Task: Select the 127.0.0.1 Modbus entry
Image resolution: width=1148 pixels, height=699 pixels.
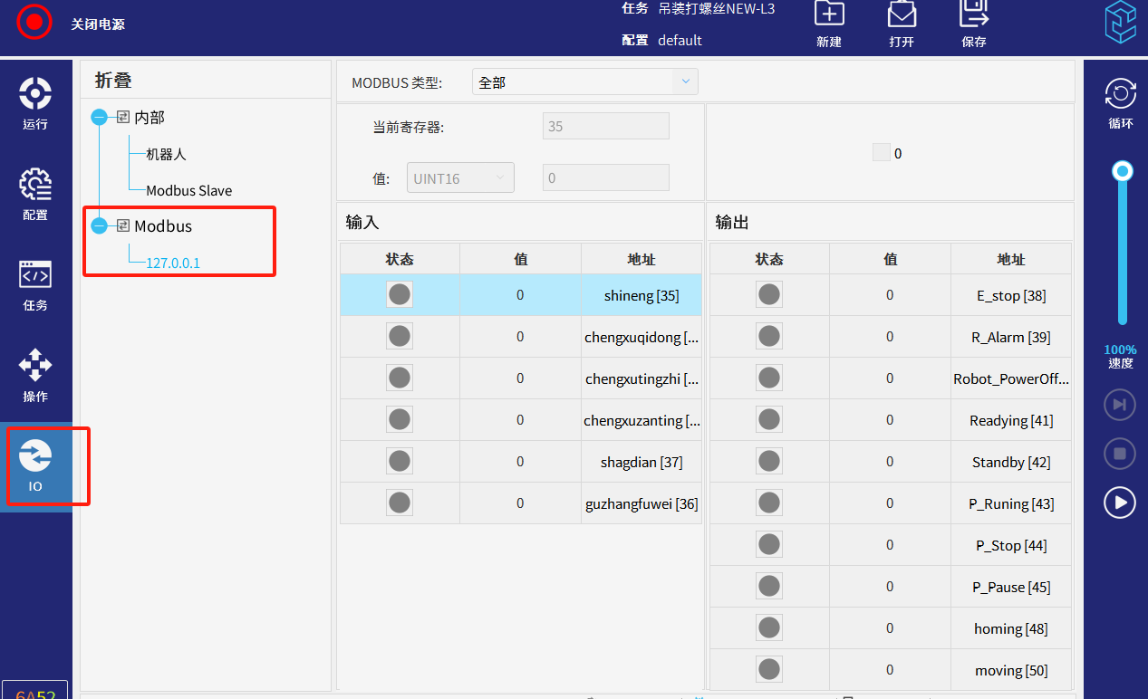Action: tap(173, 263)
